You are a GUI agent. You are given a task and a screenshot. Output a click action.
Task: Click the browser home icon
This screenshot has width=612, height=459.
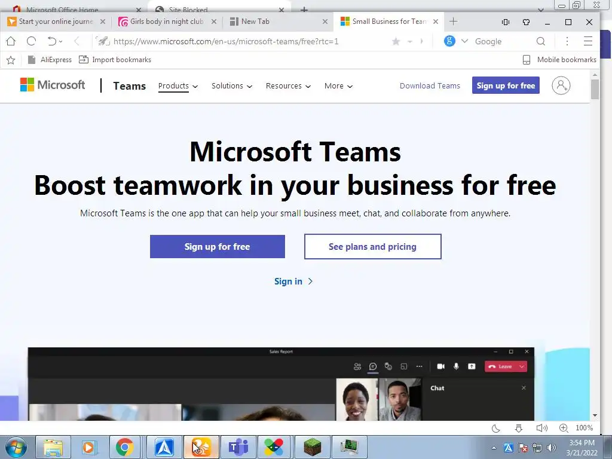11,41
